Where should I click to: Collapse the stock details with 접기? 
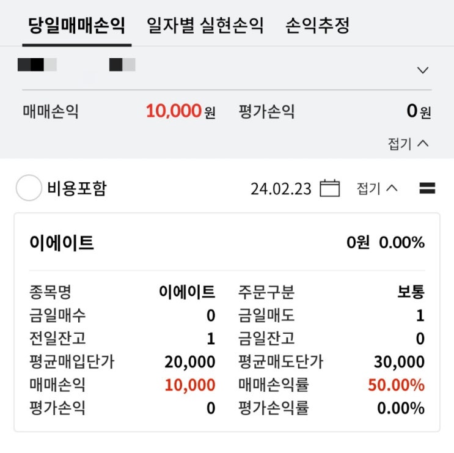tap(377, 188)
